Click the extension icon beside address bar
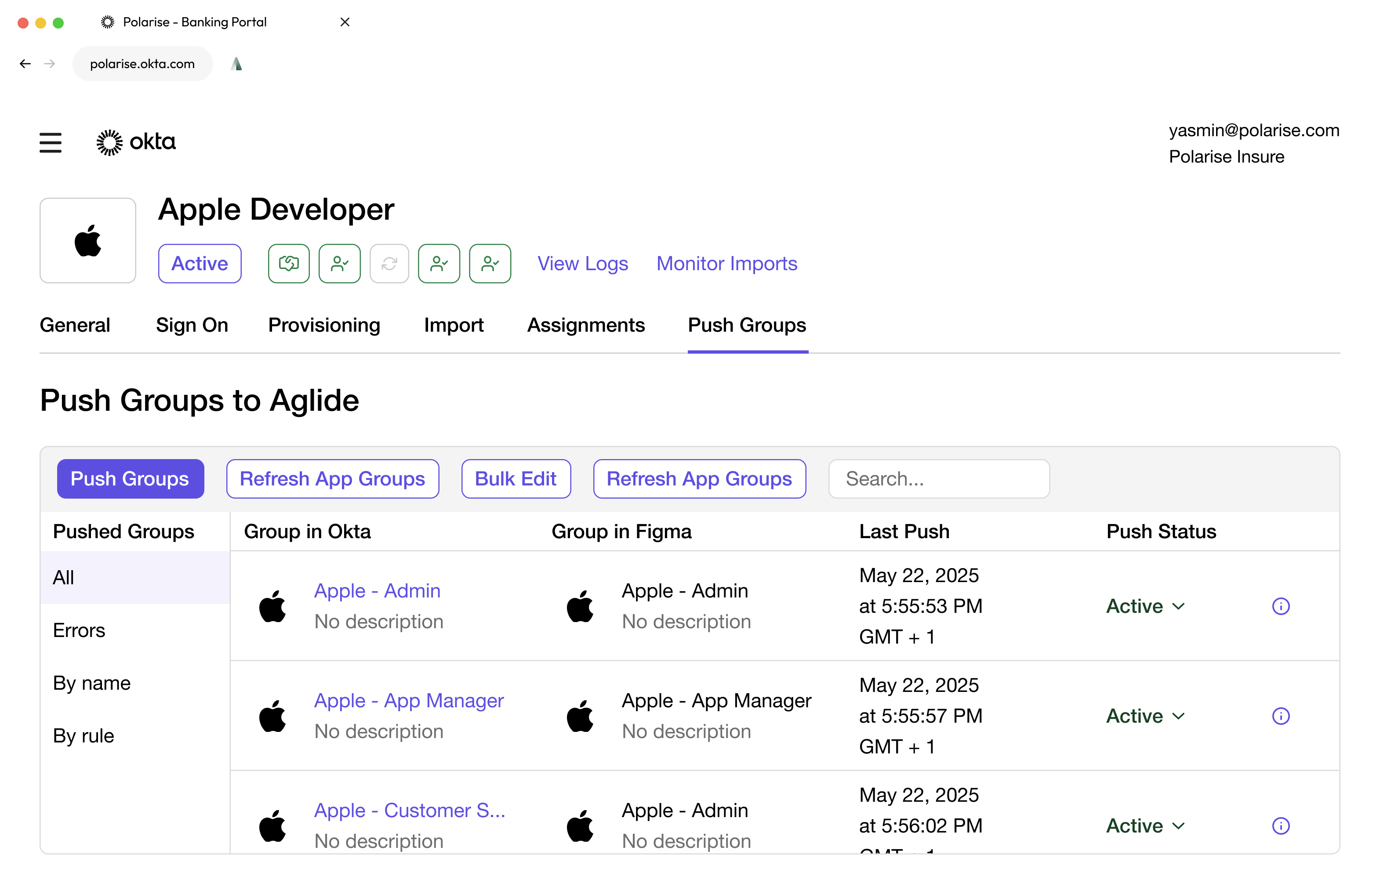The width and height of the screenshot is (1380, 894). (236, 64)
